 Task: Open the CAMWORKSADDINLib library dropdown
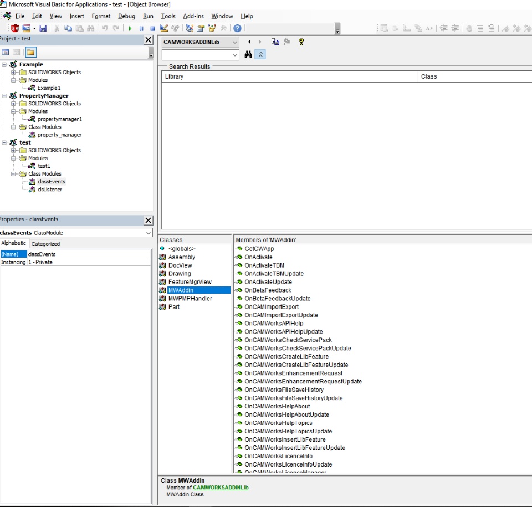[235, 42]
